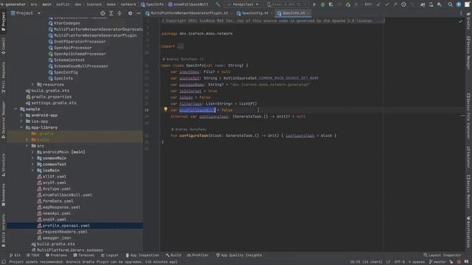Run the app with green play icon

(314, 4)
